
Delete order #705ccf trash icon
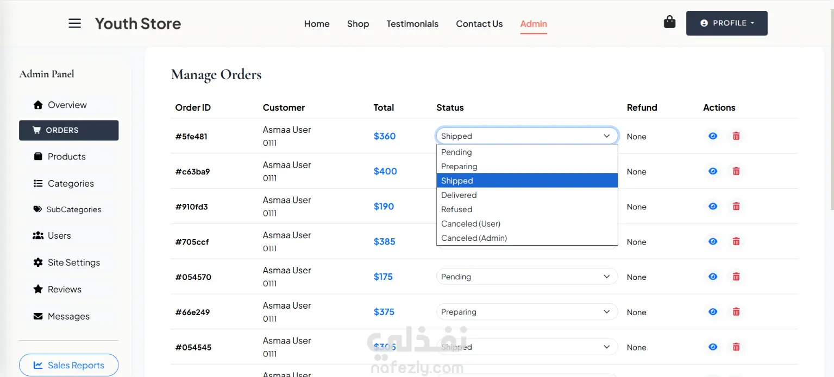[736, 242]
